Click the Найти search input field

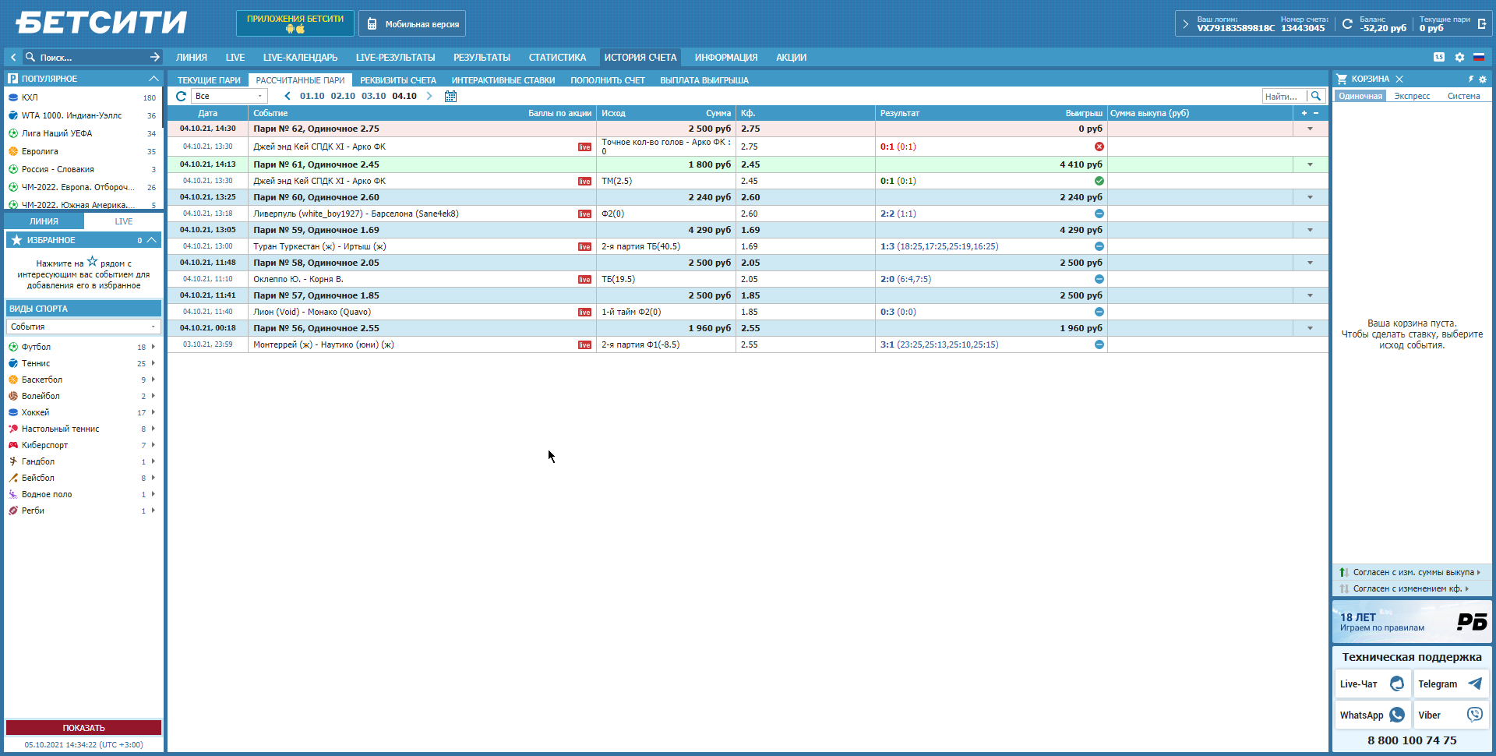coord(1283,97)
